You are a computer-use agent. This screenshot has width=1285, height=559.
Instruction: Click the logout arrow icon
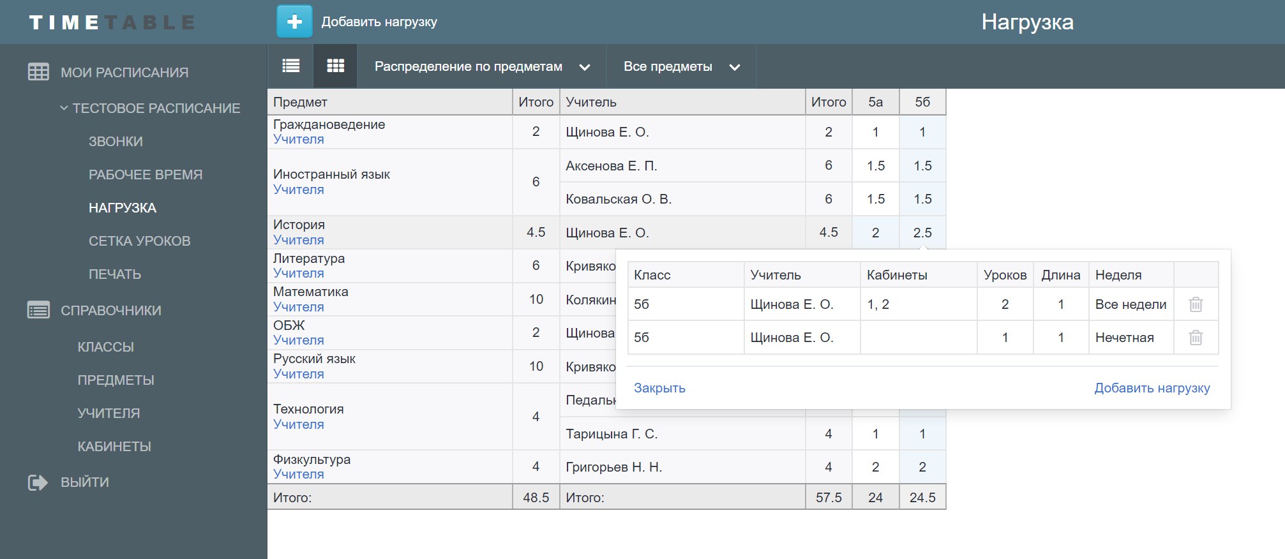pos(38,482)
